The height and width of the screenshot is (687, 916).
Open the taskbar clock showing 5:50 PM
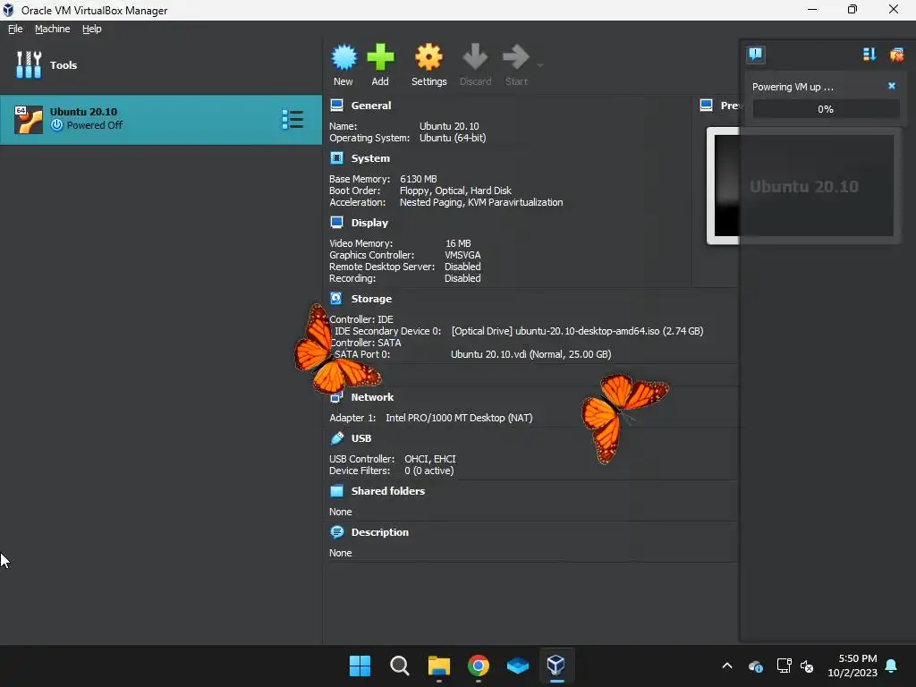tap(852, 666)
